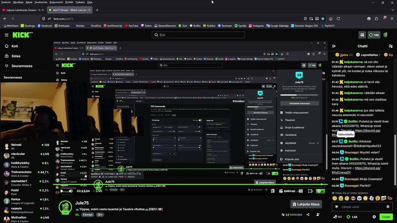Image resolution: width=397 pixels, height=223 pixels.
Task: Open reader view icon in the address bar
Action: [306, 19]
